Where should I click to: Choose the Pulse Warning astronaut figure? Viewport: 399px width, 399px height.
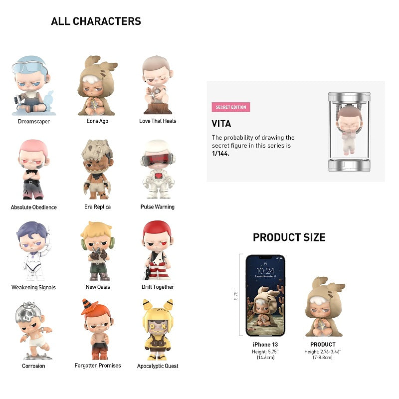pos(158,169)
